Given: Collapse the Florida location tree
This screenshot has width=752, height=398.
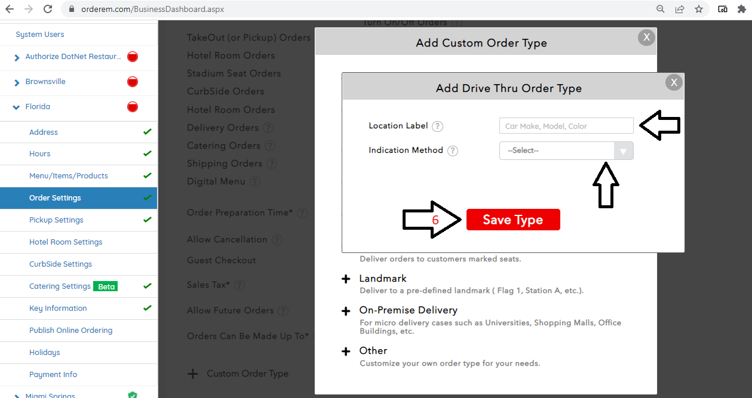Looking at the screenshot, I should click(x=16, y=107).
